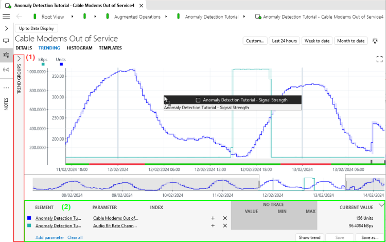The width and height of the screenshot is (386, 242).
Task: Click the Last 24 hours button
Action: click(x=284, y=41)
